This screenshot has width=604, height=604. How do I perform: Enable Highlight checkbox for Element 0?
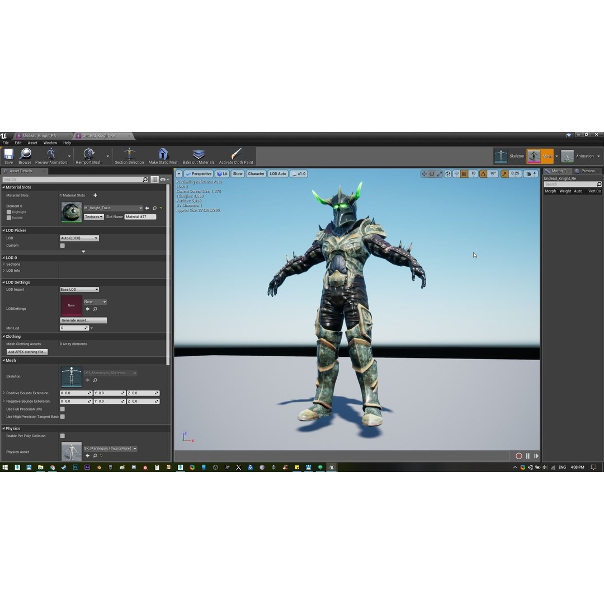point(9,212)
